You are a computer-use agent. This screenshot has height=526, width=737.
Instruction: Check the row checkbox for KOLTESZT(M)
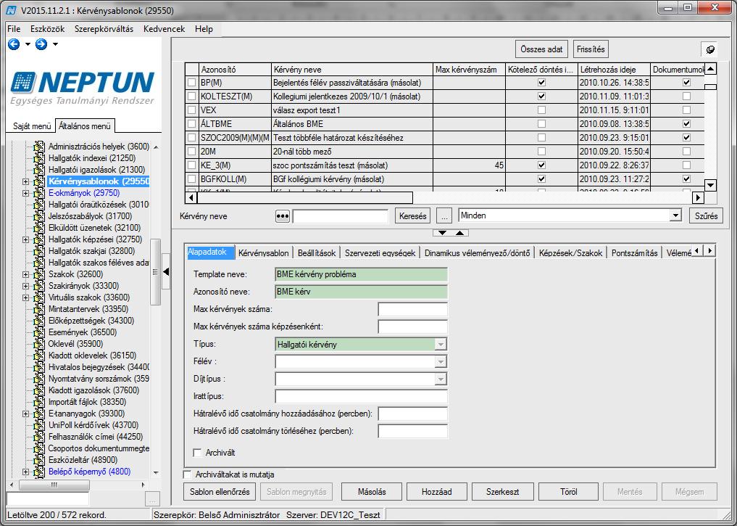[x=191, y=96]
